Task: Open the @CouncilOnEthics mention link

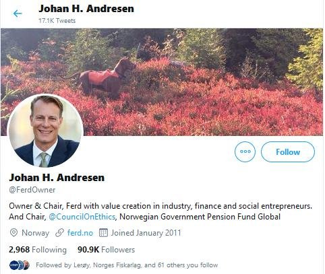Action: pos(82,217)
